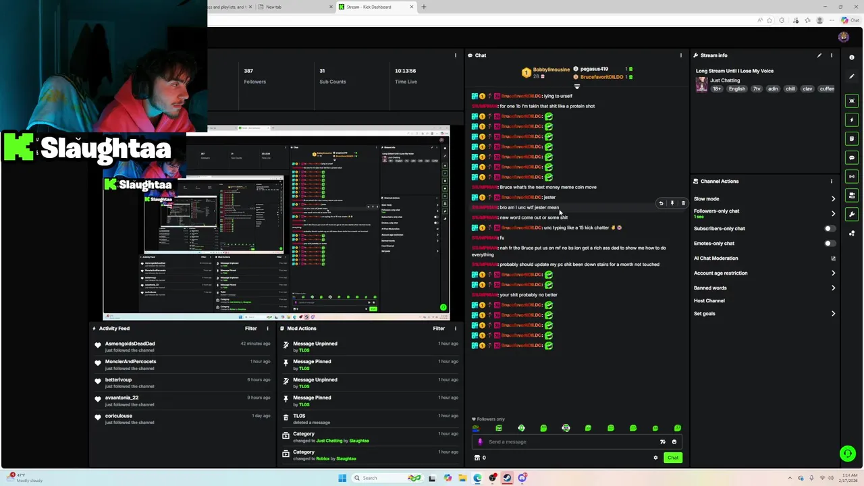Click the 387 Followers stat
Image resolution: width=864 pixels, height=486 pixels.
click(255, 76)
